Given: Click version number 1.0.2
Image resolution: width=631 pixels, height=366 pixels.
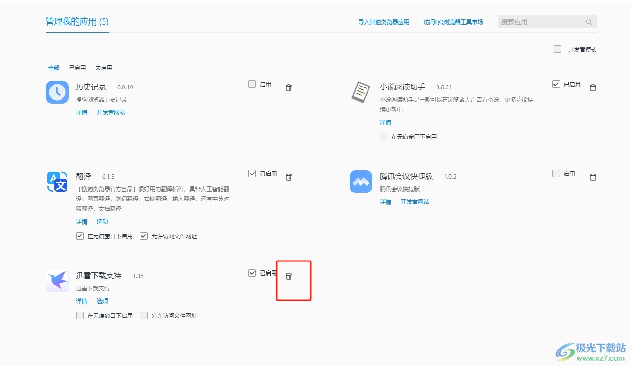Looking at the screenshot, I should point(450,177).
